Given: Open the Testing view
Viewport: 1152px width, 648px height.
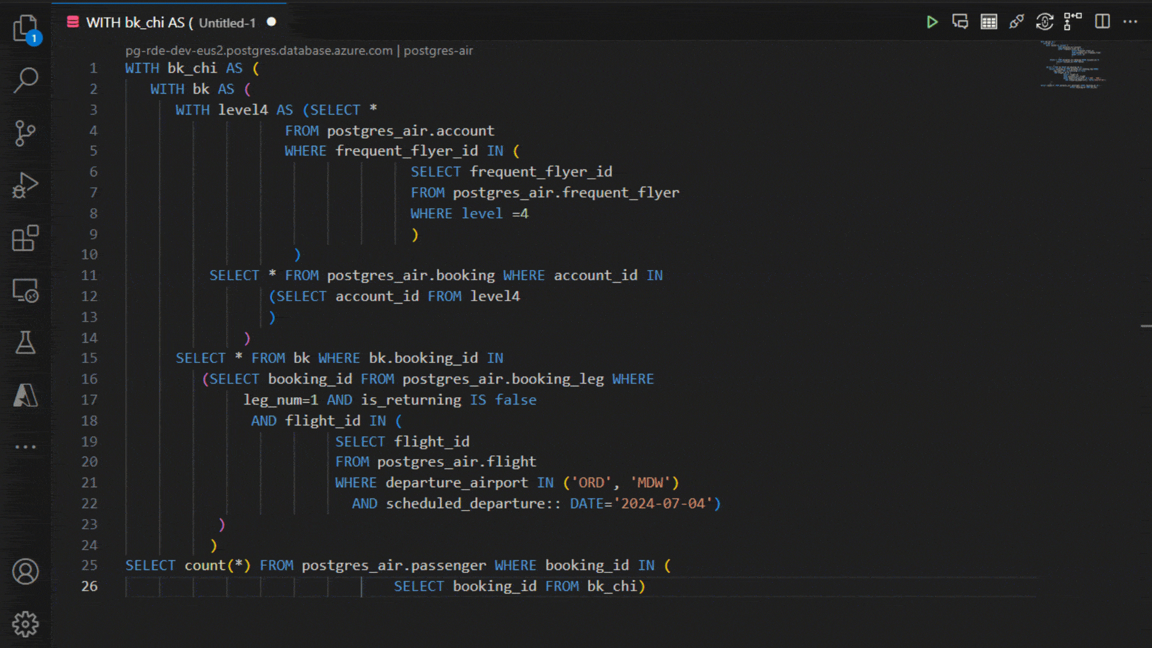Looking at the screenshot, I should pyautogui.click(x=25, y=343).
